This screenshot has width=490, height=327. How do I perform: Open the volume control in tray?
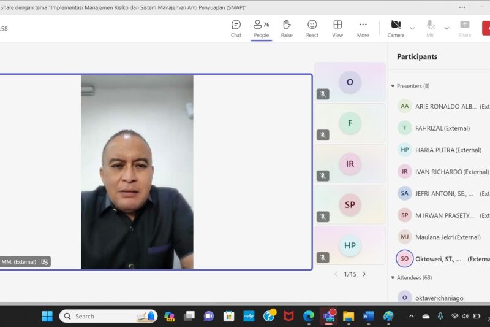coord(466,316)
